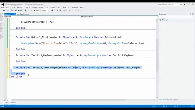Click the Decrease Indent toolbar icon
The image size is (195, 110).
[x=57, y=10]
